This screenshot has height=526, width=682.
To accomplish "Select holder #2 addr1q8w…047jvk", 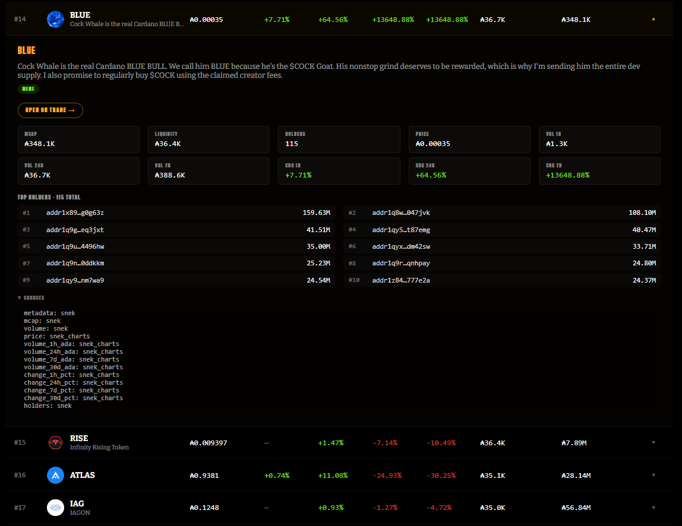I will (x=502, y=213).
